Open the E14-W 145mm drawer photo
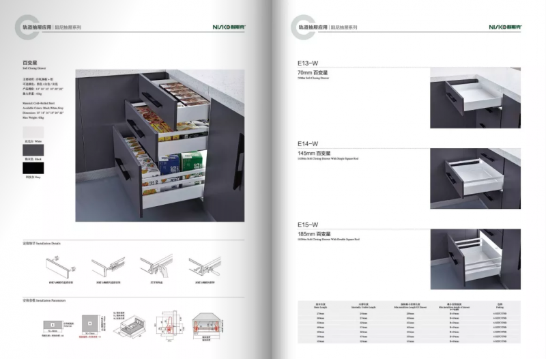546x359 pixels. pyautogui.click(x=475, y=178)
